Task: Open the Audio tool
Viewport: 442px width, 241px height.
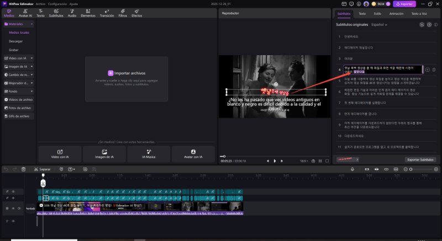Action: (x=72, y=13)
